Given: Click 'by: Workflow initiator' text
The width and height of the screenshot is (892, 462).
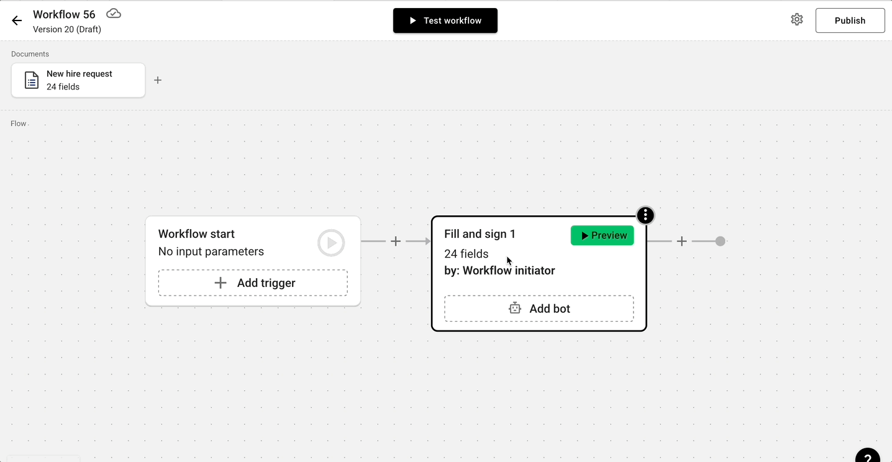Looking at the screenshot, I should pyautogui.click(x=499, y=271).
